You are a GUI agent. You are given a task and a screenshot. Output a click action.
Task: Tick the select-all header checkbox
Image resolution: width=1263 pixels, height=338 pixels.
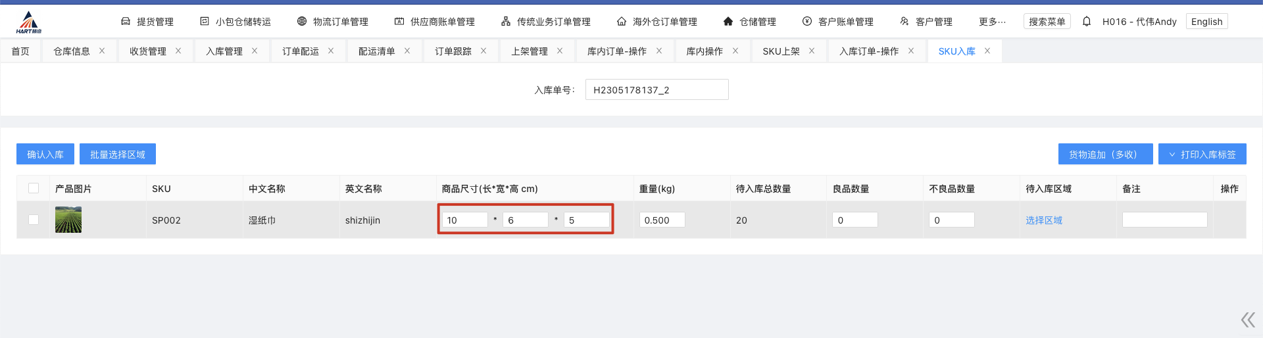click(x=34, y=188)
